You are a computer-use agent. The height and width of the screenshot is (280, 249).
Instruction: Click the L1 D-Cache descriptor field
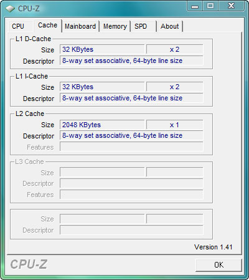tap(131, 60)
